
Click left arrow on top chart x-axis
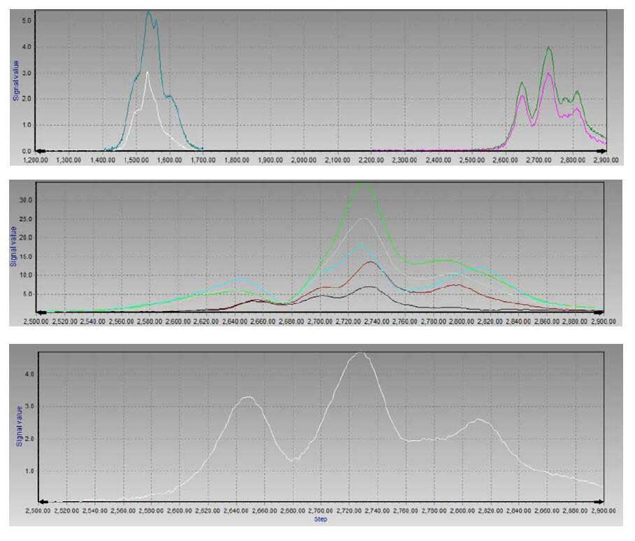coord(40,150)
